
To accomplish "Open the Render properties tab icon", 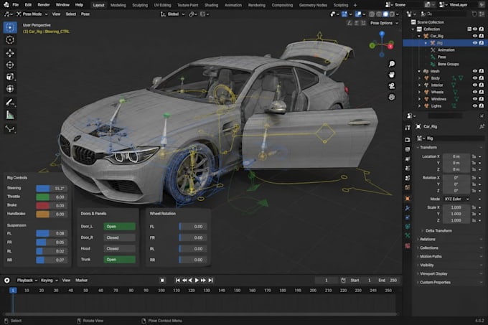I will pos(408,140).
